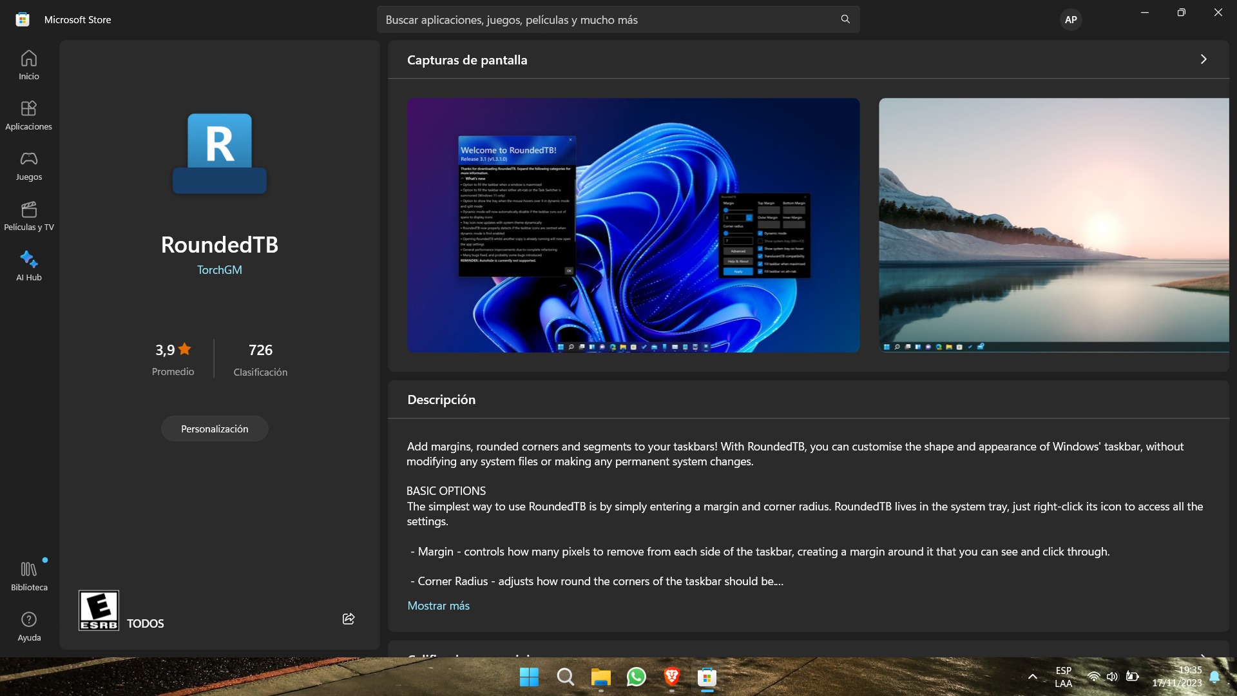The width and height of the screenshot is (1237, 696).
Task: Open the Juegos section
Action: (x=28, y=166)
